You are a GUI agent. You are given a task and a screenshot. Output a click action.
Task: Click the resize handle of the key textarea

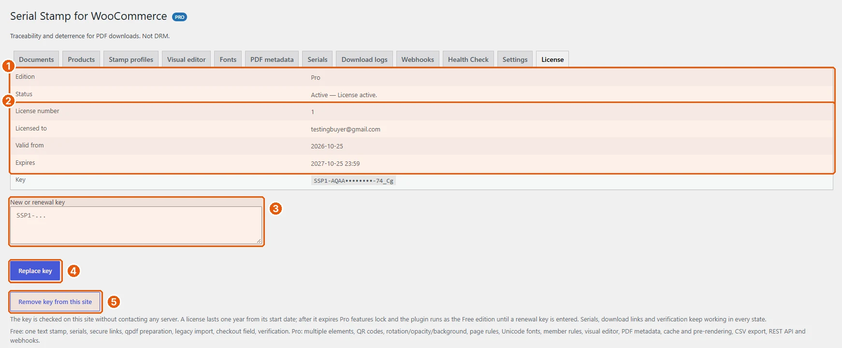pos(259,241)
